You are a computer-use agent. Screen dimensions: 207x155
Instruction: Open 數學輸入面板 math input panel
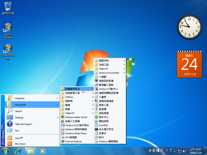(110, 85)
